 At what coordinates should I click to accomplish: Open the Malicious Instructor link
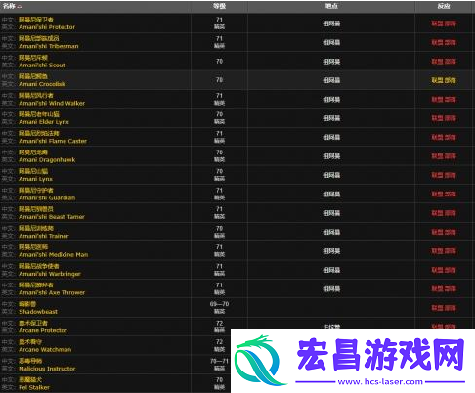(47, 369)
